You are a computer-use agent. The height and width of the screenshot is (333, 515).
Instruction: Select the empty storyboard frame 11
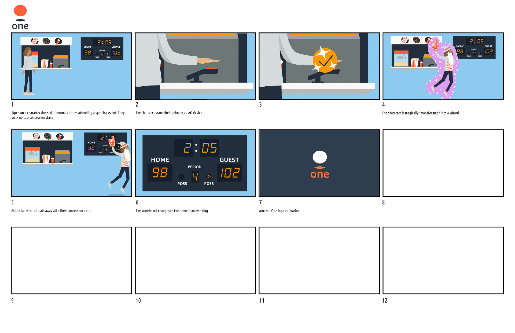(319, 261)
